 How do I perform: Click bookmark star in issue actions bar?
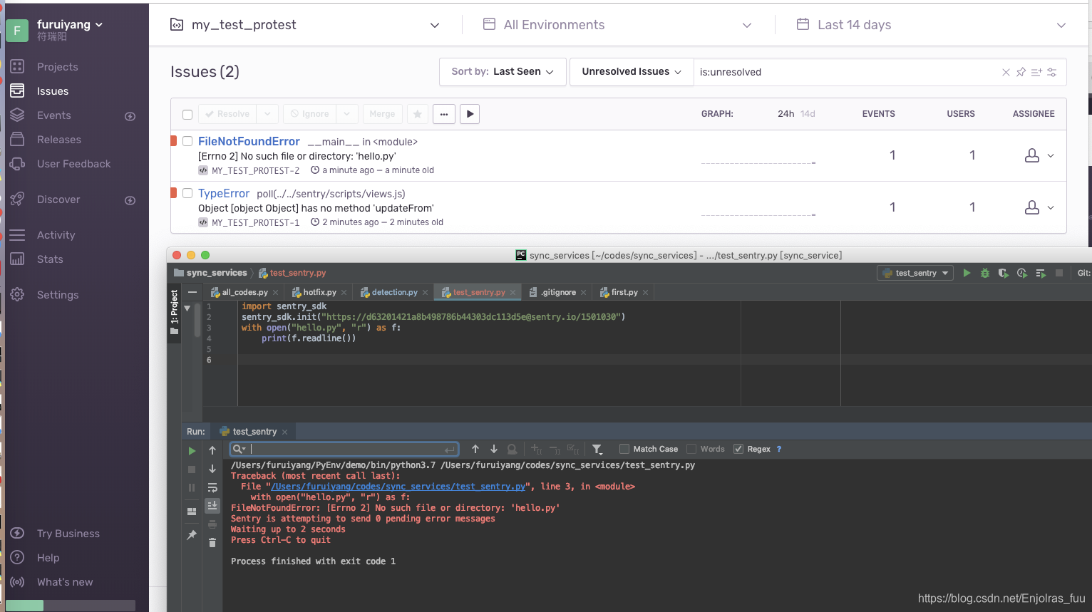click(x=418, y=114)
